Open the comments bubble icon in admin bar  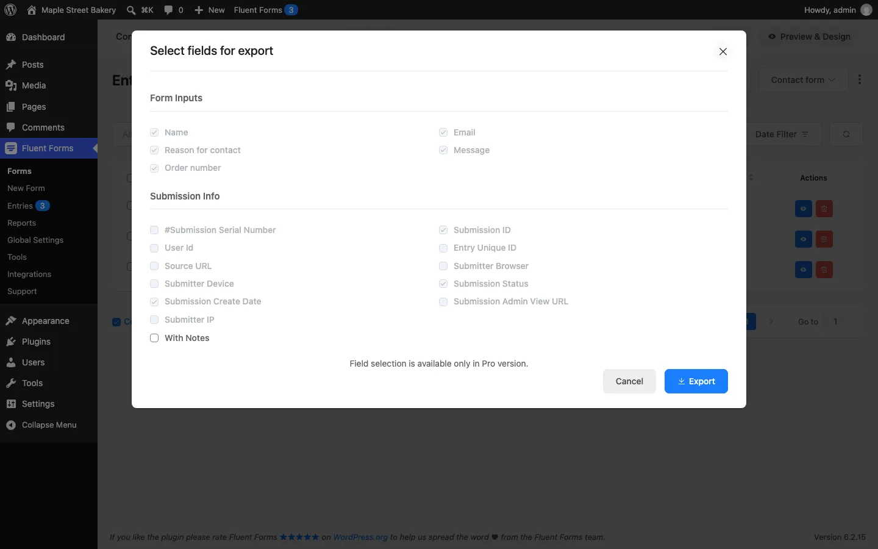point(168,10)
